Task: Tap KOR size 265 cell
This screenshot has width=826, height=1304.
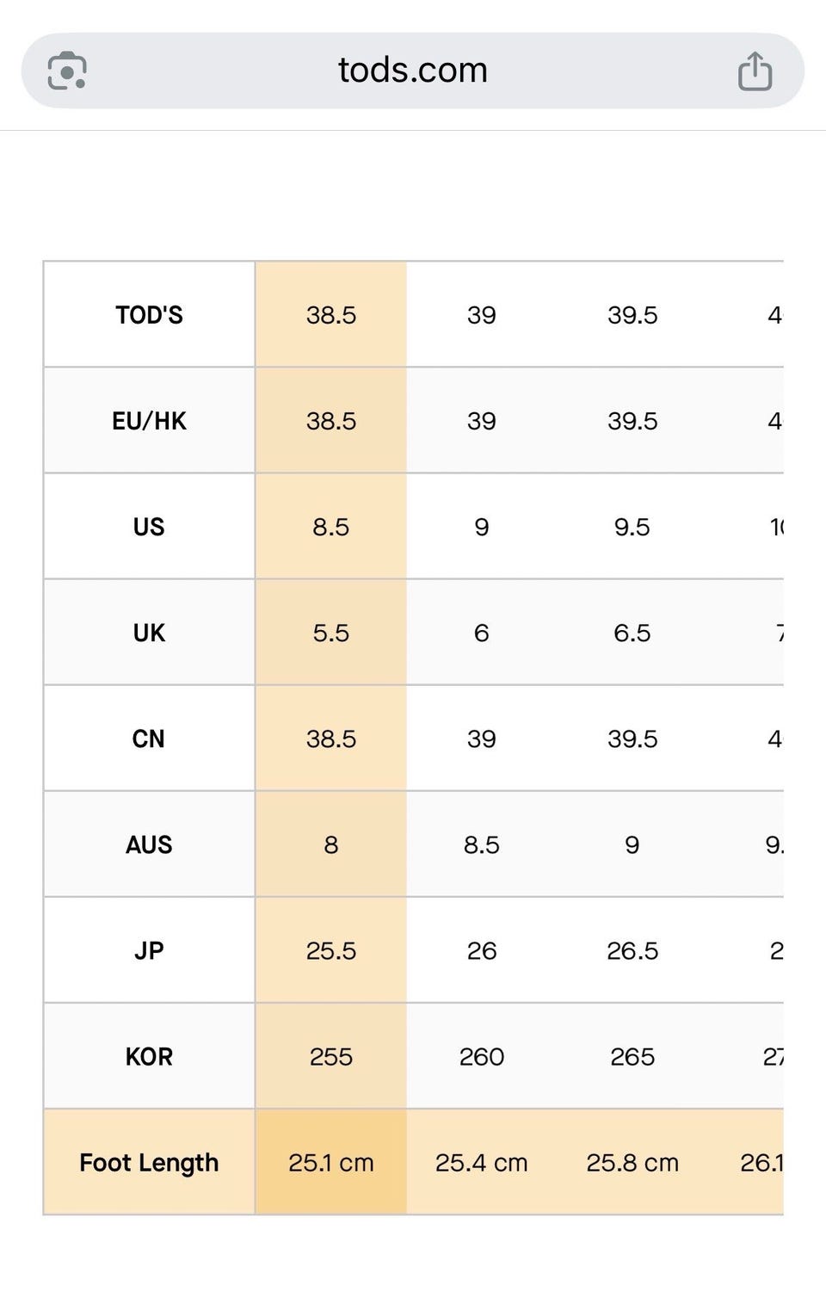Action: click(632, 1056)
